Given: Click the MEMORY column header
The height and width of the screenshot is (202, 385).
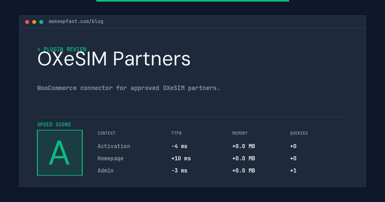Looking at the screenshot, I should (240, 133).
